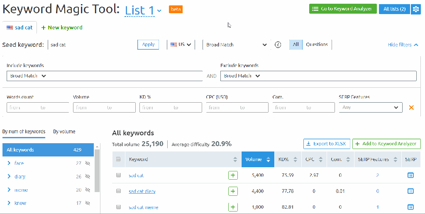425x214 pixels.
Task: Hide the 'face' group via eye icon
Action: (88, 163)
